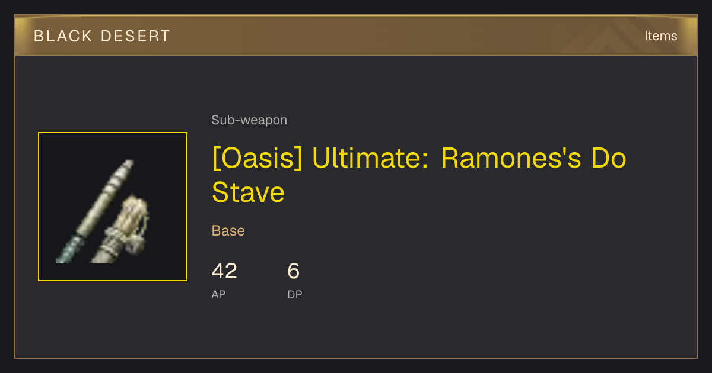Open the Items section link
712x373 pixels.
pos(660,36)
